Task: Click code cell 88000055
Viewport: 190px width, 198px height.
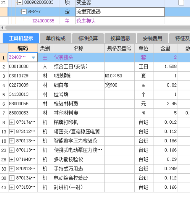Action: [x=23, y=104]
